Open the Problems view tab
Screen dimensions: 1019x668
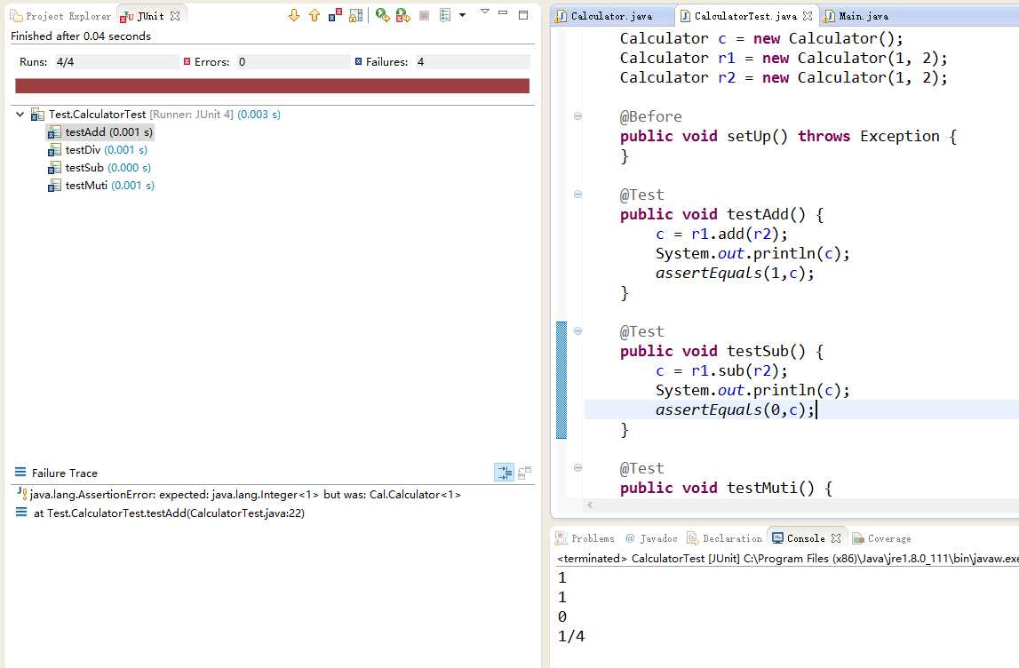(x=585, y=538)
